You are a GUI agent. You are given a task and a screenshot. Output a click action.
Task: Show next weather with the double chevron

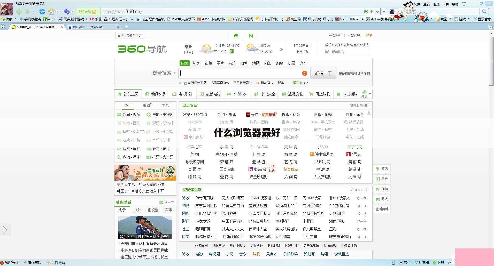point(281,49)
